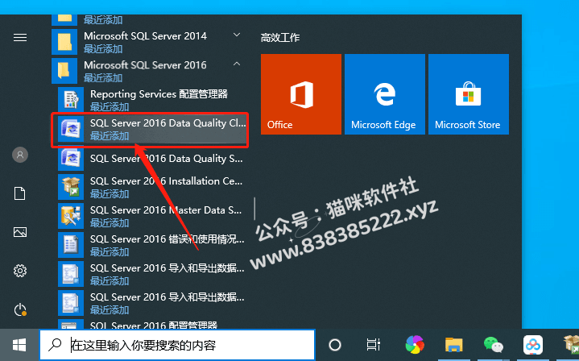Click the SQL Server 2016 Installation Ce... icon

71,187
